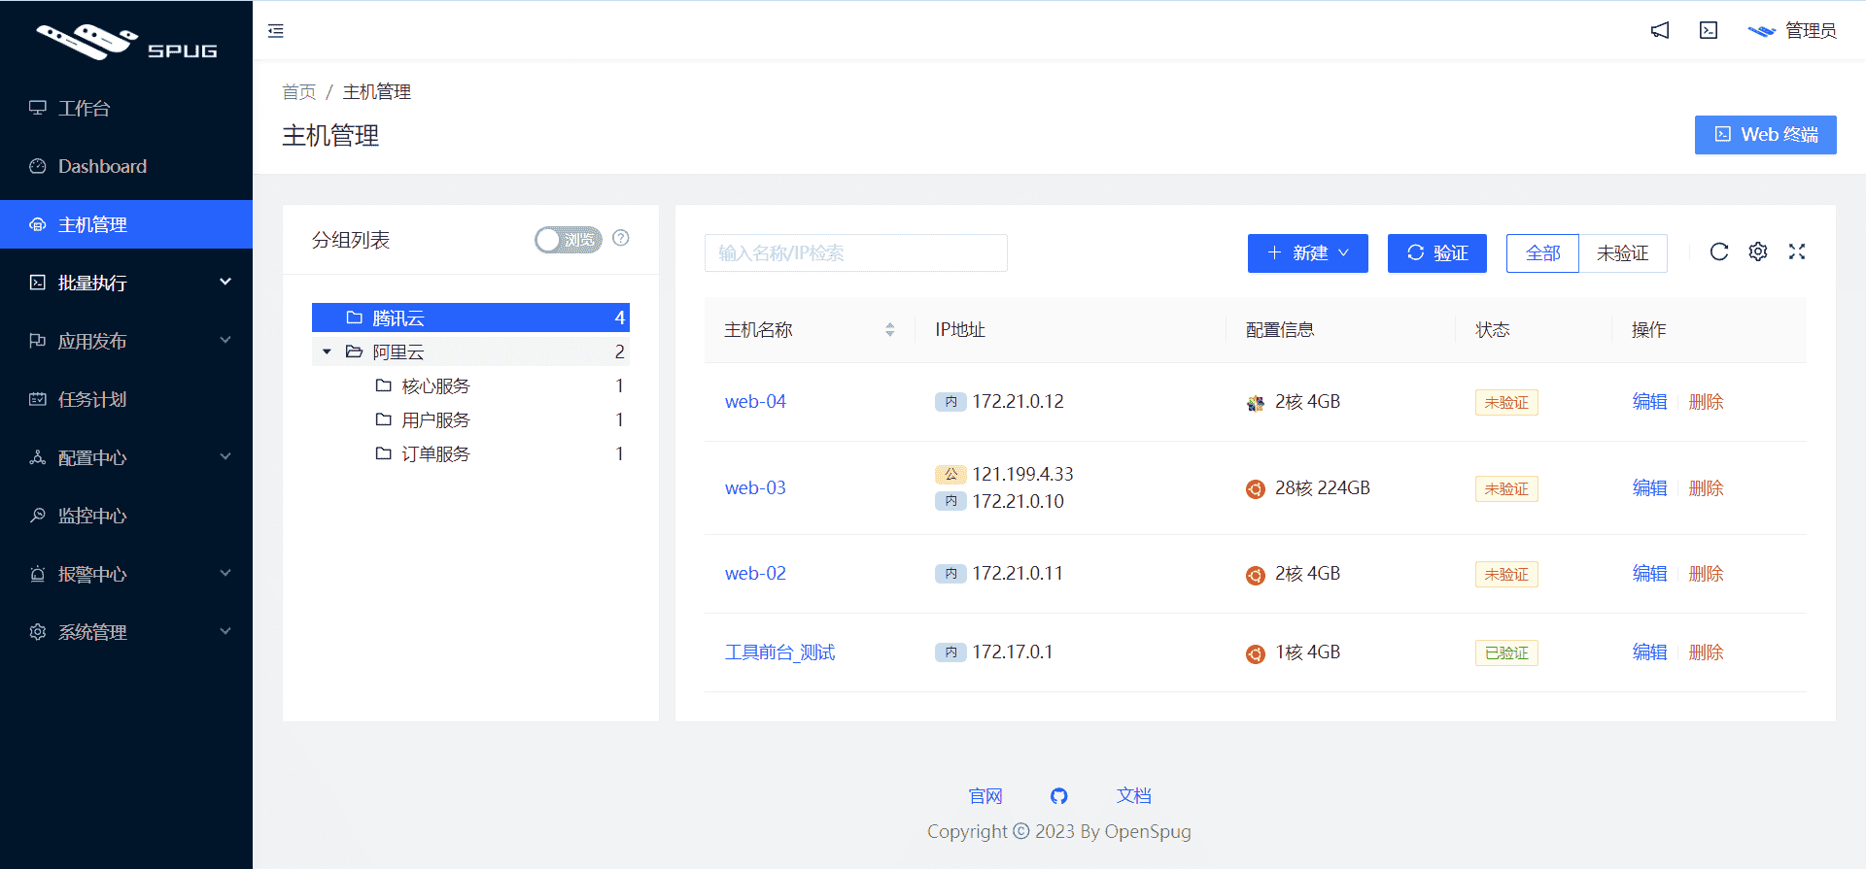Image resolution: width=1866 pixels, height=869 pixels.
Task: Open 监控中心 in the sidebar
Action: [x=126, y=516]
